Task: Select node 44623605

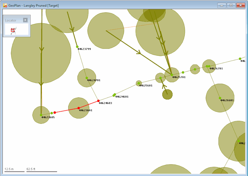Action: (x=41, y=115)
